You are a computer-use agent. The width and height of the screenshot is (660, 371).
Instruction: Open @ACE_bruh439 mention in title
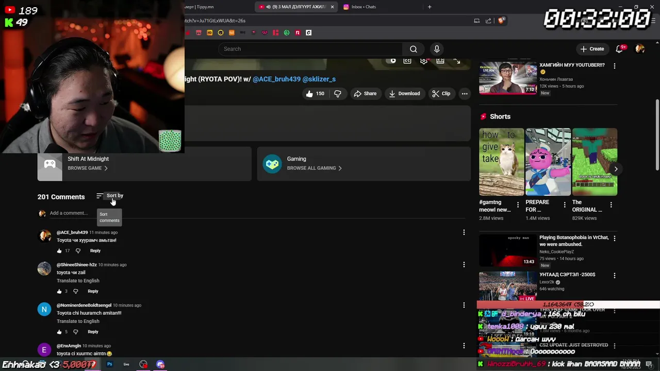[276, 79]
